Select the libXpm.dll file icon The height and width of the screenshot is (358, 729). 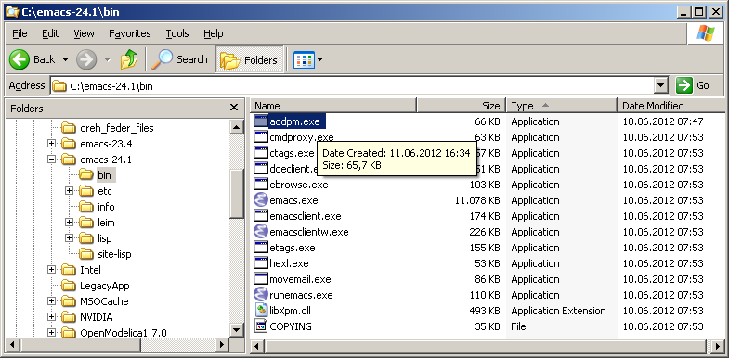pyautogui.click(x=261, y=311)
